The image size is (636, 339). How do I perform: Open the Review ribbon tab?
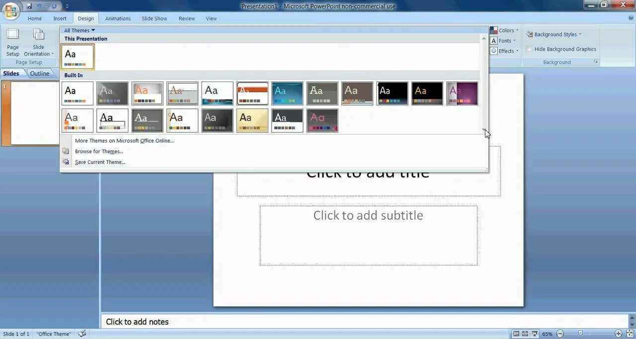tap(187, 18)
